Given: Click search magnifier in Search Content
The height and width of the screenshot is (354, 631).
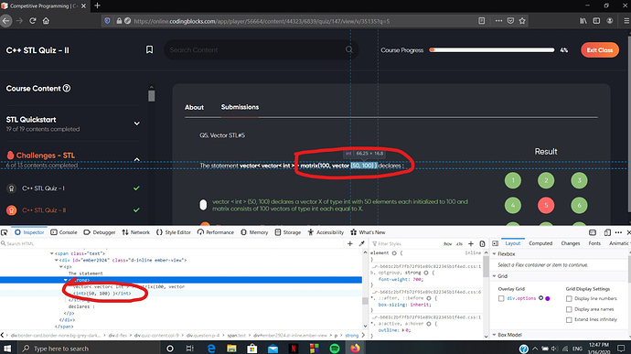Looking at the screenshot, I should (349, 49).
